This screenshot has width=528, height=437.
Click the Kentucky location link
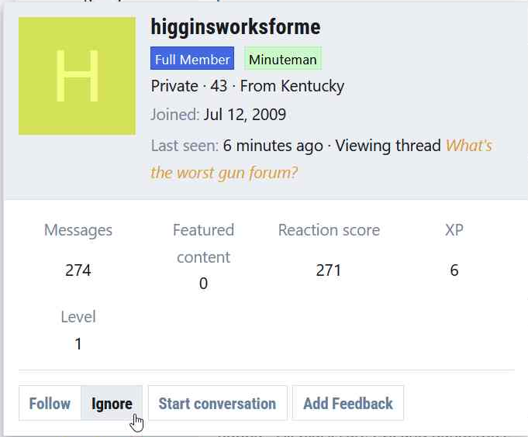pos(312,86)
